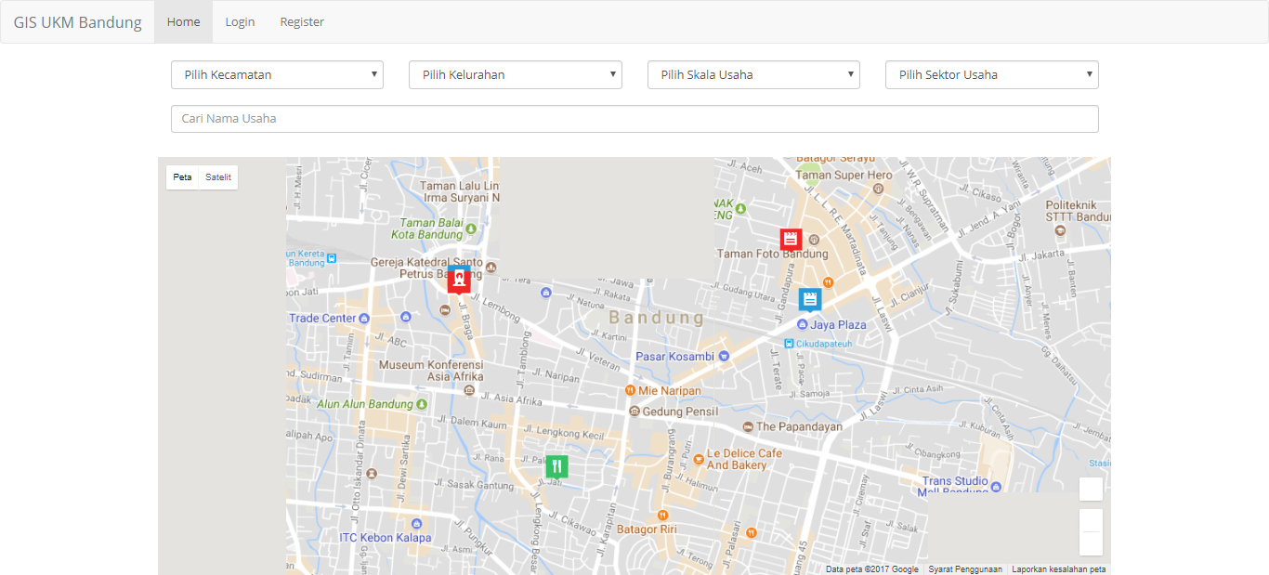This screenshot has width=1269, height=575.
Task: Click the Taman Super Hero icon
Action: (x=879, y=189)
